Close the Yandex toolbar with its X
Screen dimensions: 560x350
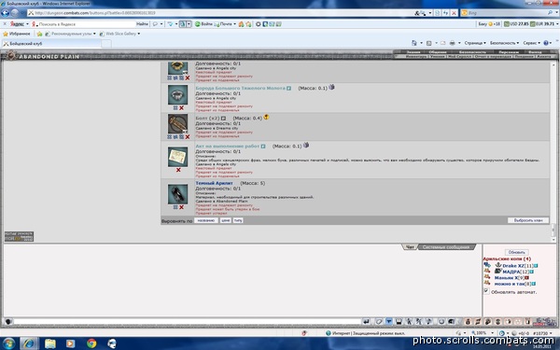tap(5, 24)
